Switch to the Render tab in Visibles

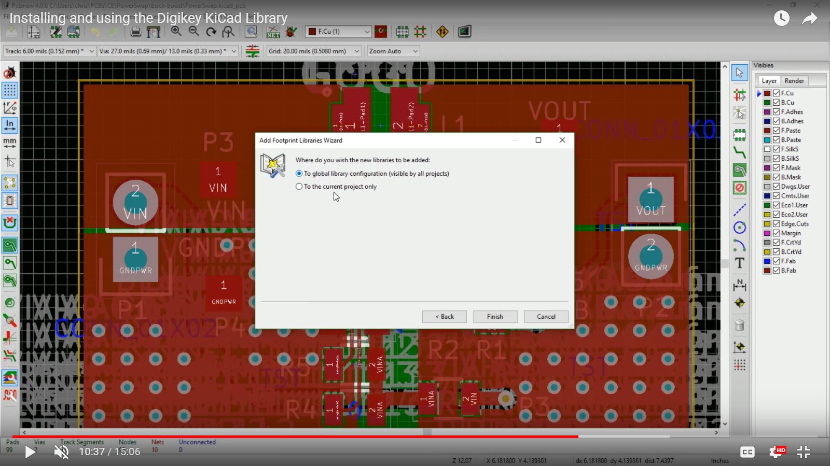click(794, 81)
